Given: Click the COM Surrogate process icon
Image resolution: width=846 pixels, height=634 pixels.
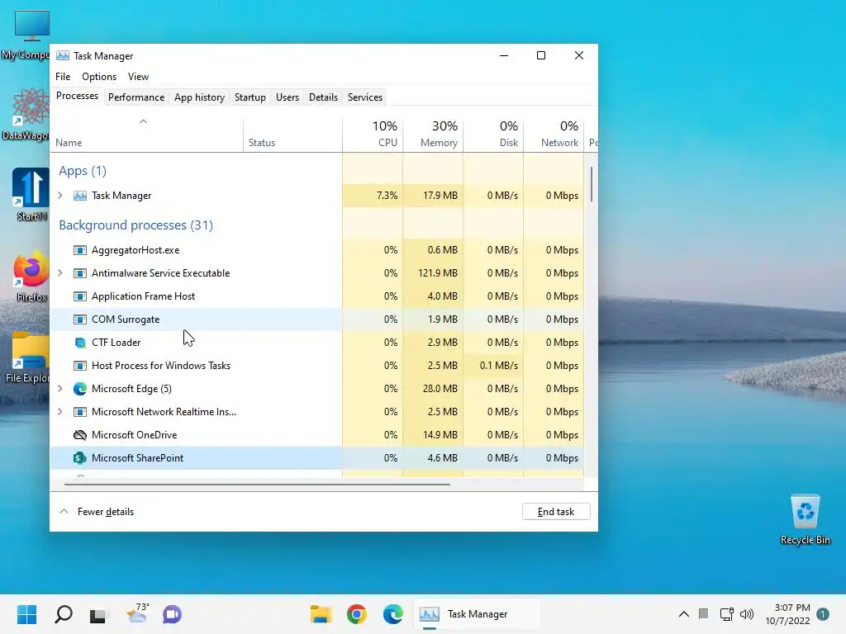Looking at the screenshot, I should tap(80, 319).
